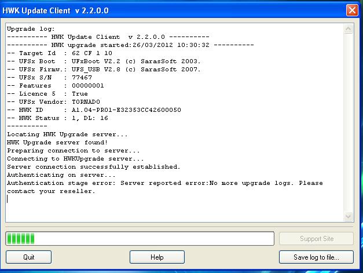The image size is (363, 273).
Task: Click the 'Upgrade log:' heading line
Action: 31,29
